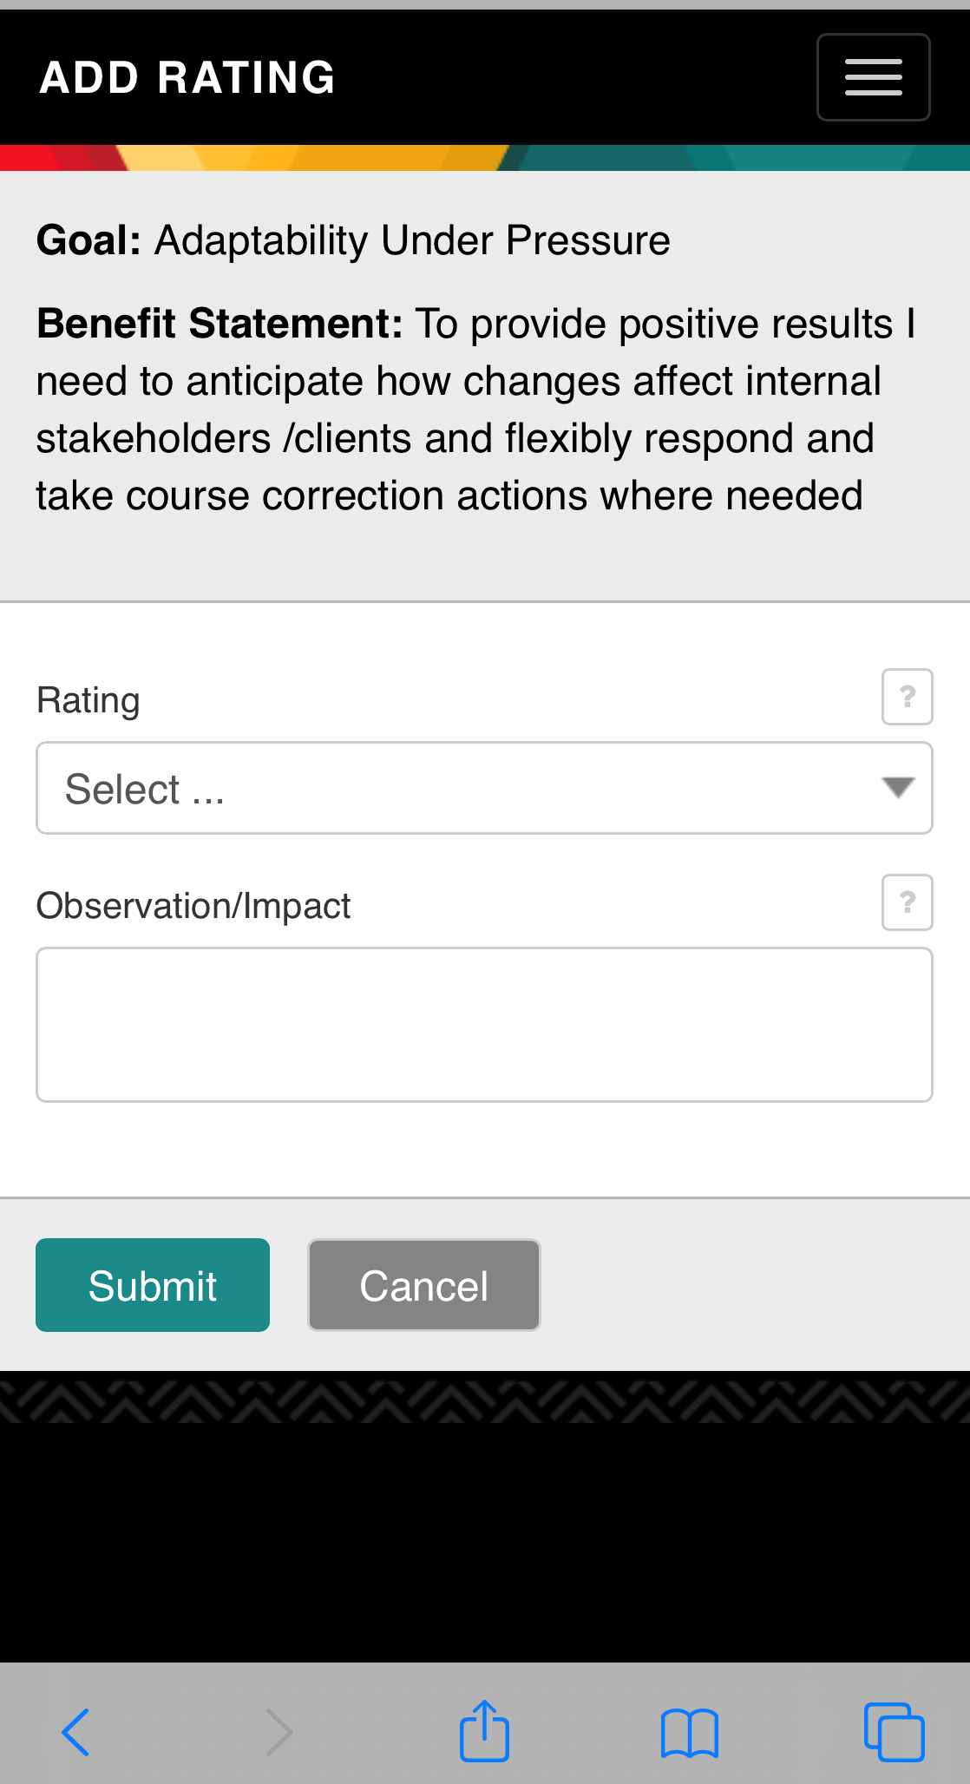Expand rating options with the dropdown arrow
This screenshot has width=970, height=1784.
tap(895, 788)
